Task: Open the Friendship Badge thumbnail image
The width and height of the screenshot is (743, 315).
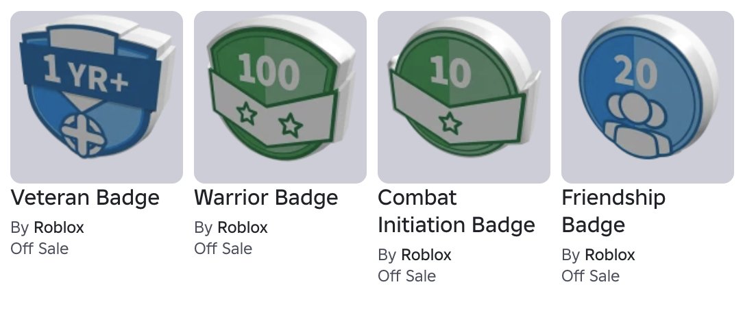Action: 648,97
